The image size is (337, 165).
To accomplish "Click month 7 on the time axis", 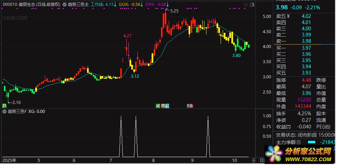I will [111, 161].
